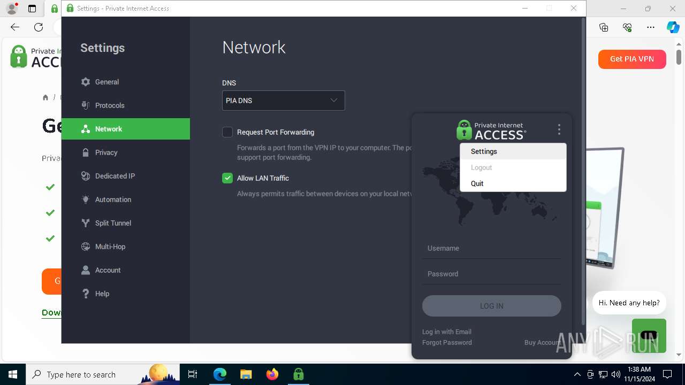Click Log in with Email link
Image resolution: width=685 pixels, height=385 pixels.
coord(447,332)
